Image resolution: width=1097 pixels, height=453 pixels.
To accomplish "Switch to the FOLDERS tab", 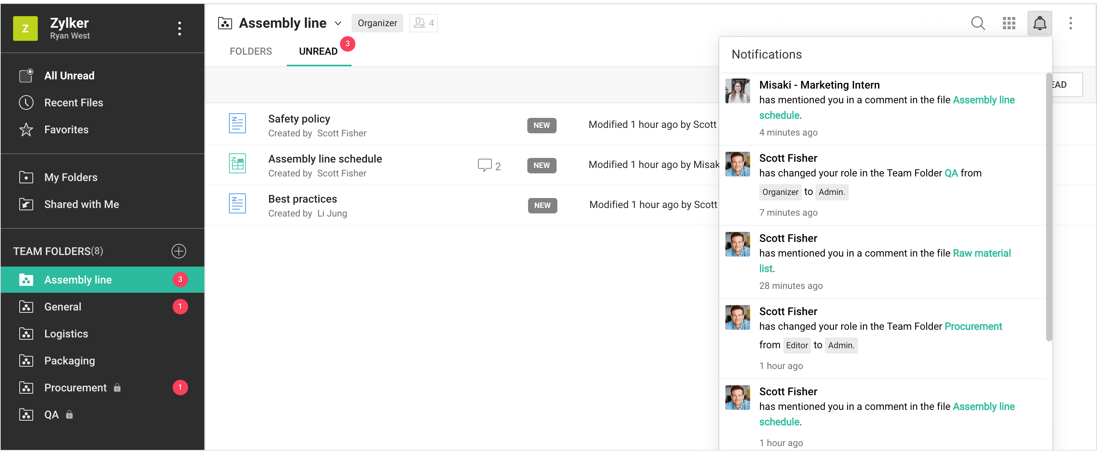I will coord(251,52).
